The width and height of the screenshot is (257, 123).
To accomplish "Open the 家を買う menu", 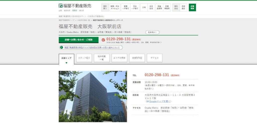I will click(105, 7).
